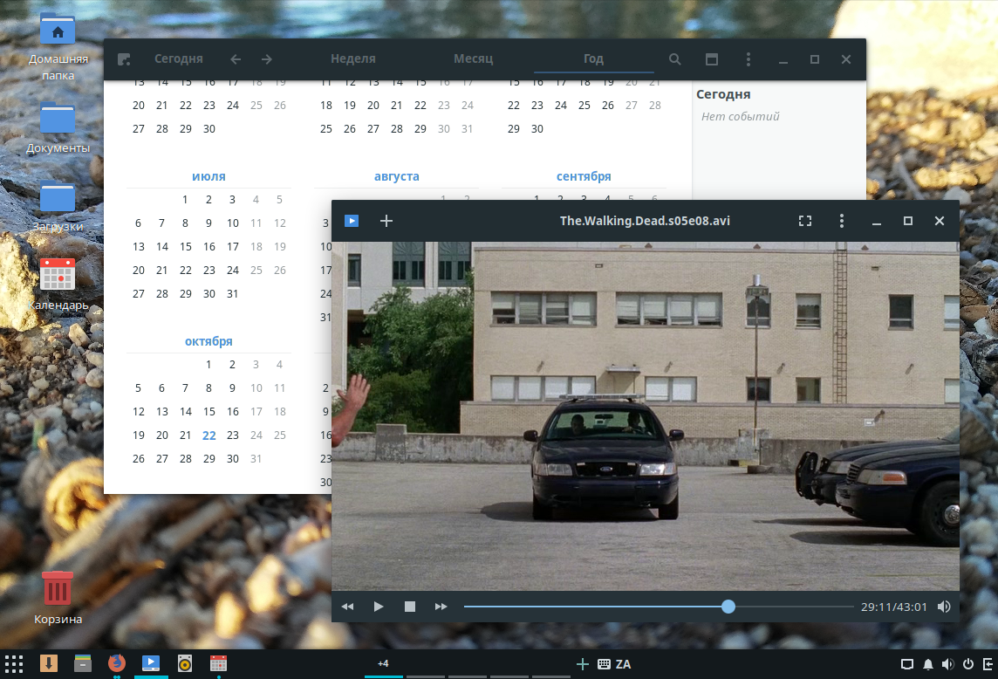998x679 pixels.
Task: Mute audio with the player's speaker icon
Action: [944, 607]
